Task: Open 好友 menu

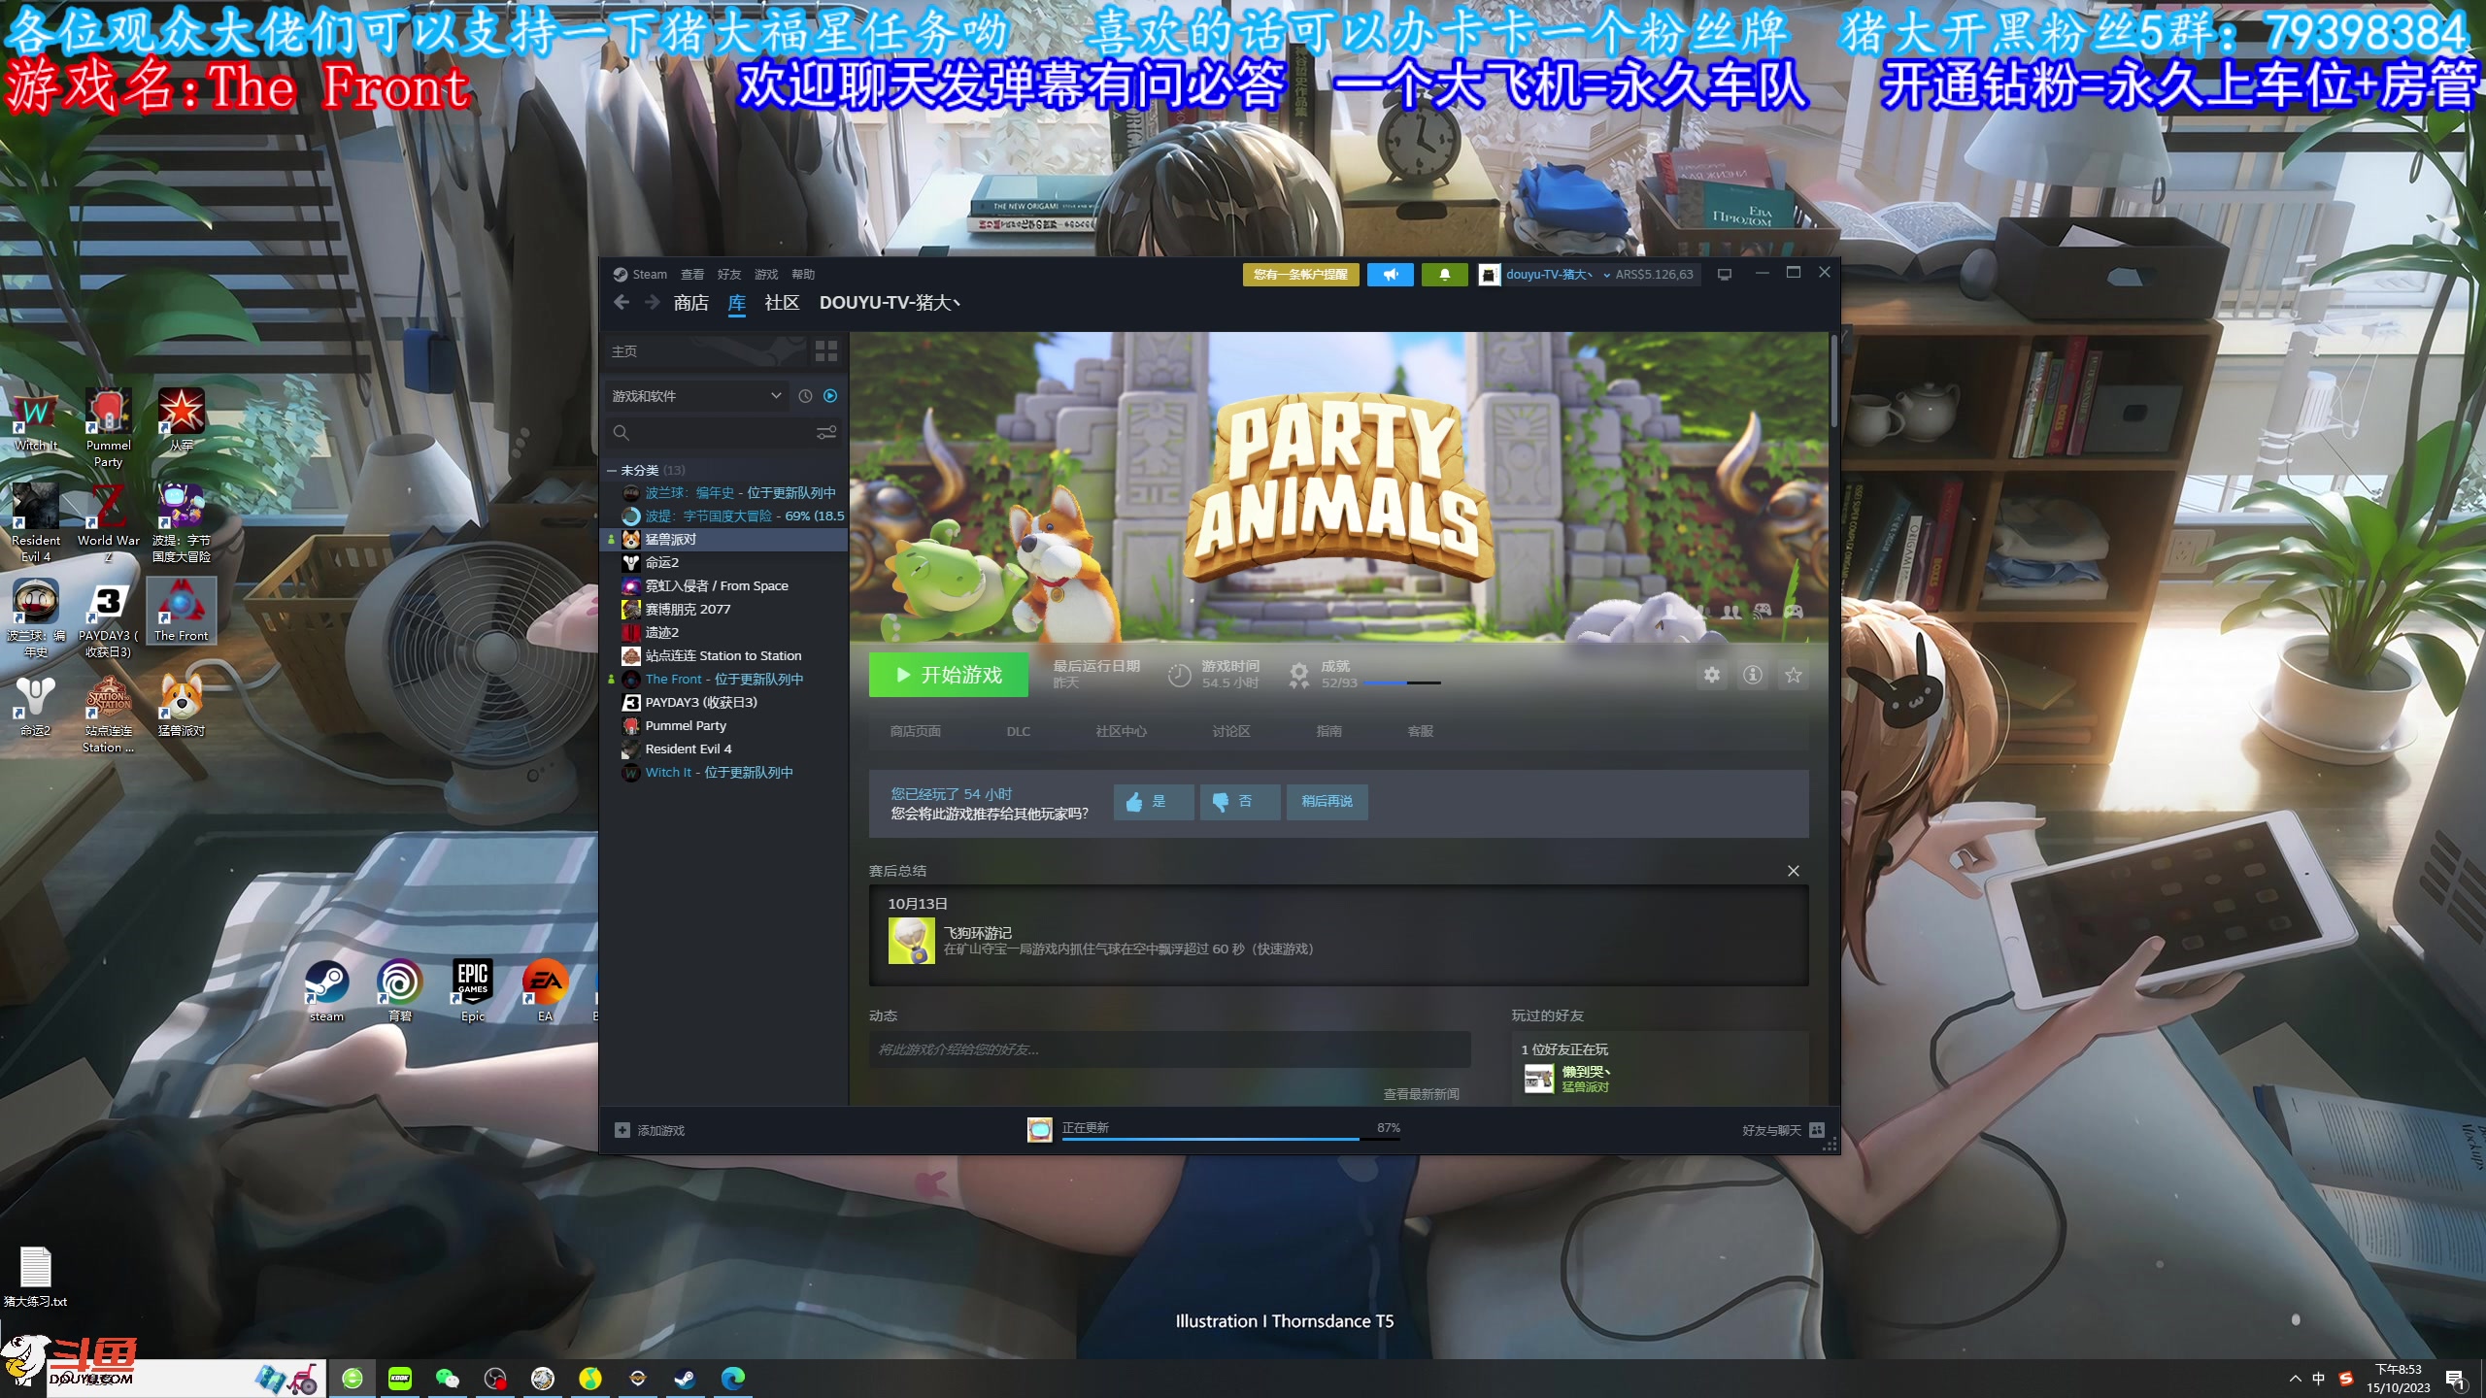Action: click(x=729, y=275)
